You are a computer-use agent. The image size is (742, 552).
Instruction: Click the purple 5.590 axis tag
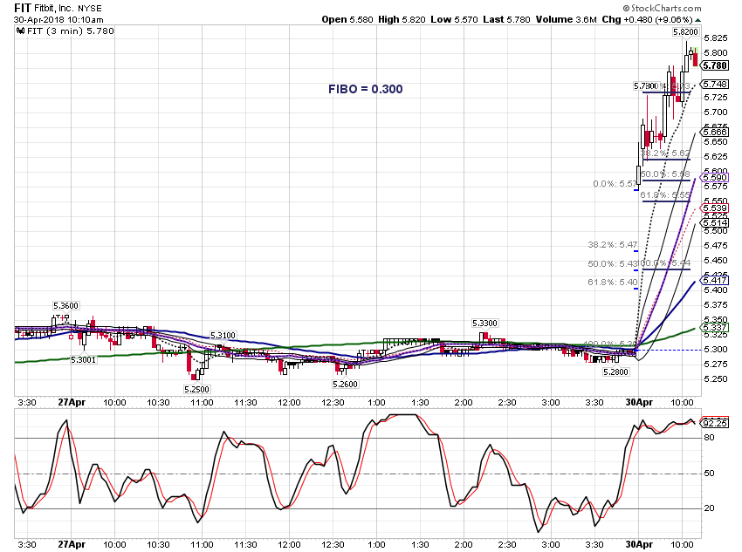[x=715, y=178]
